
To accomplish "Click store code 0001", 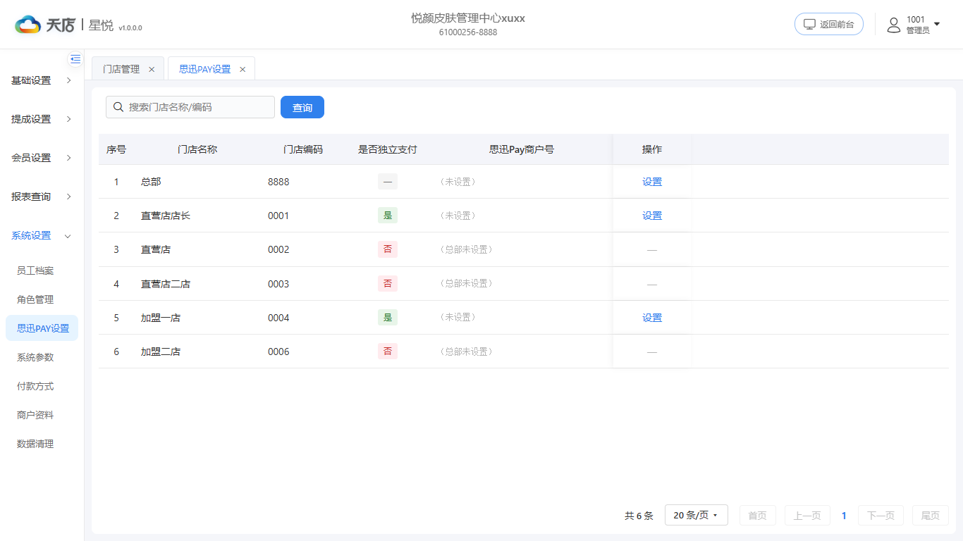I will click(278, 216).
